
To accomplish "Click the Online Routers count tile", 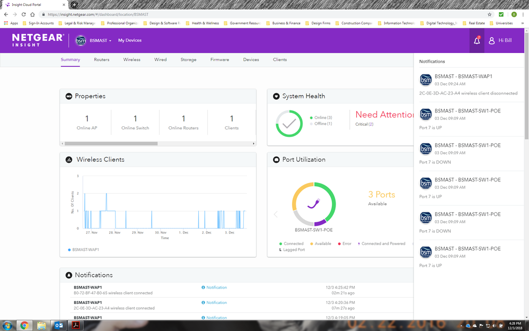I will click(183, 123).
